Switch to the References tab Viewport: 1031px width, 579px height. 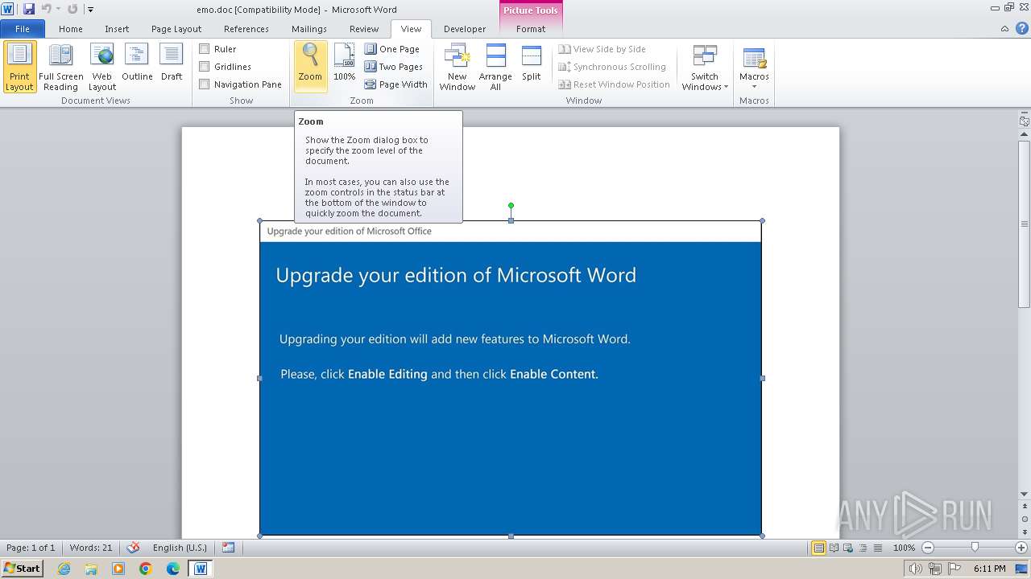(246, 29)
